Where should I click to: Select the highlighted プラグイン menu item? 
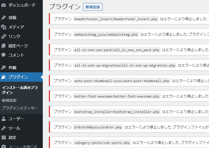tap(21, 77)
